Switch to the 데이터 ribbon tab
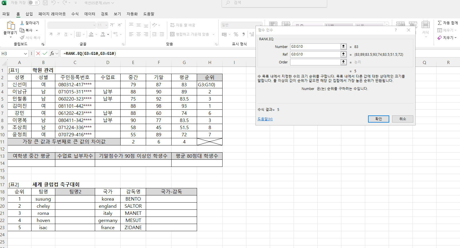The width and height of the screenshot is (460, 248). [x=90, y=14]
